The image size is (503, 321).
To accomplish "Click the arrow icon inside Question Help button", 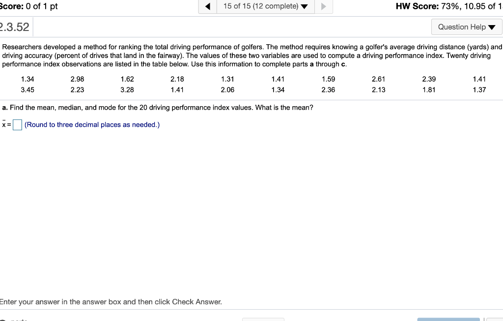I will coord(491,27).
